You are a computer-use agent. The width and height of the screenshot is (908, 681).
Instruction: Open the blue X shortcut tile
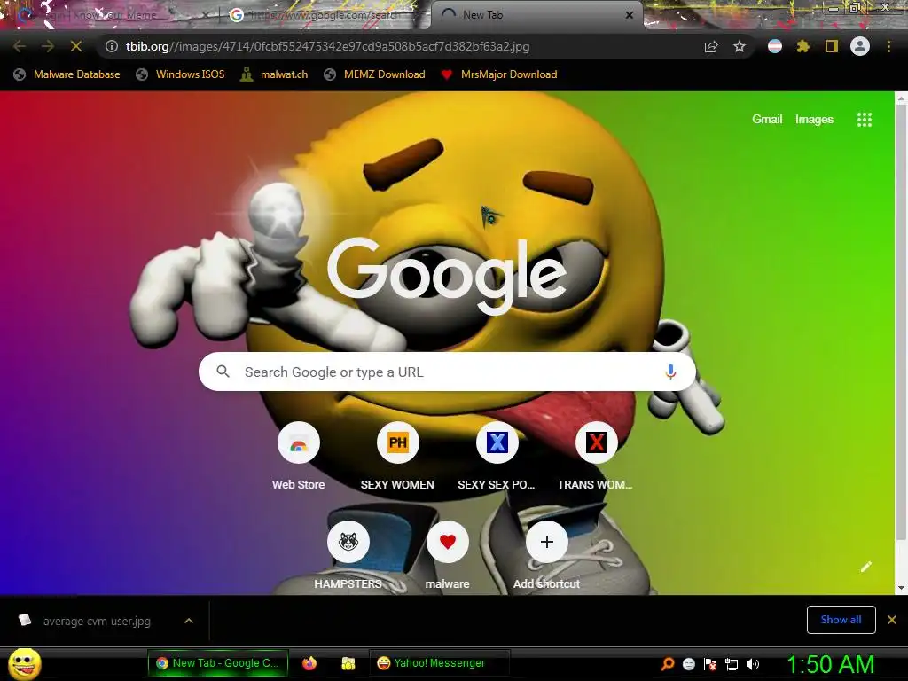click(497, 456)
